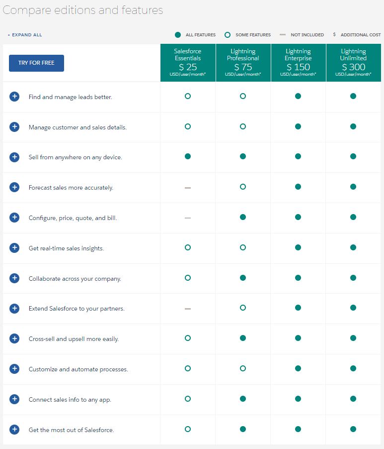Toggle Essentials indicator for 'Get real-time sales insights'
Image resolution: width=384 pixels, height=449 pixels.
pyautogui.click(x=188, y=247)
